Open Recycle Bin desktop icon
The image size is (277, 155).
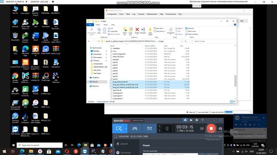pyautogui.click(x=15, y=37)
